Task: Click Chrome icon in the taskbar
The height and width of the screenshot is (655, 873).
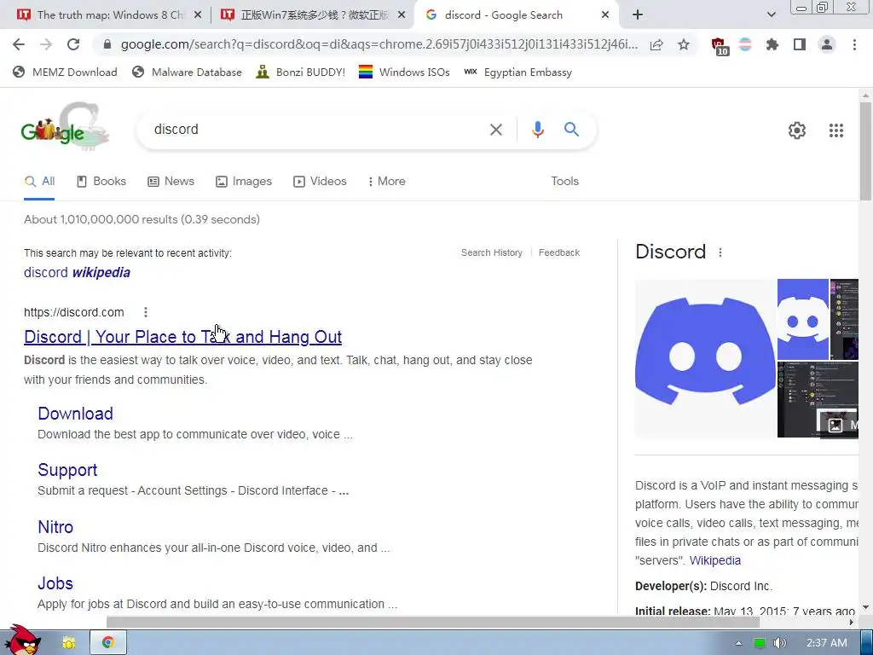Action: (108, 643)
